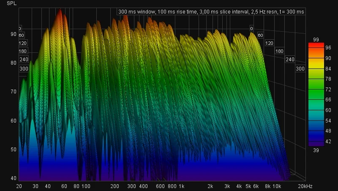Click the 40 label on the SPL axis
This screenshot has width=338, height=191.
[x=14, y=178]
